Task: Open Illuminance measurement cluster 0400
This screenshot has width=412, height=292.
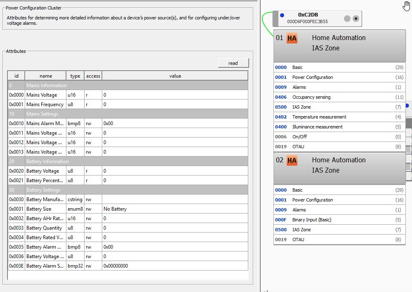Action: click(339, 127)
